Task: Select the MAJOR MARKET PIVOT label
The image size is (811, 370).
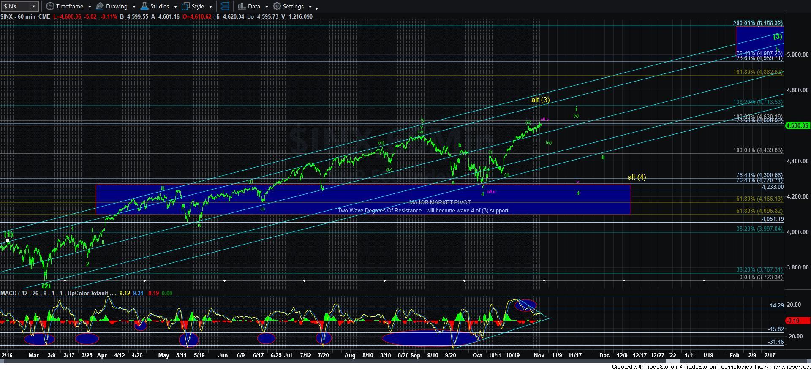Action: [440, 203]
